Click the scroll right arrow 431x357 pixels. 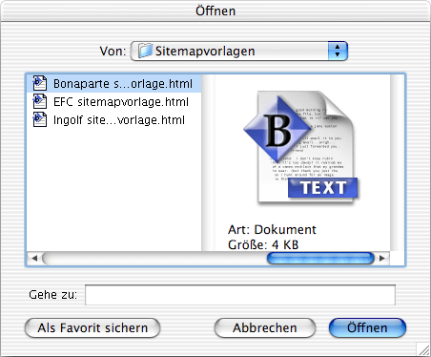[x=381, y=259]
